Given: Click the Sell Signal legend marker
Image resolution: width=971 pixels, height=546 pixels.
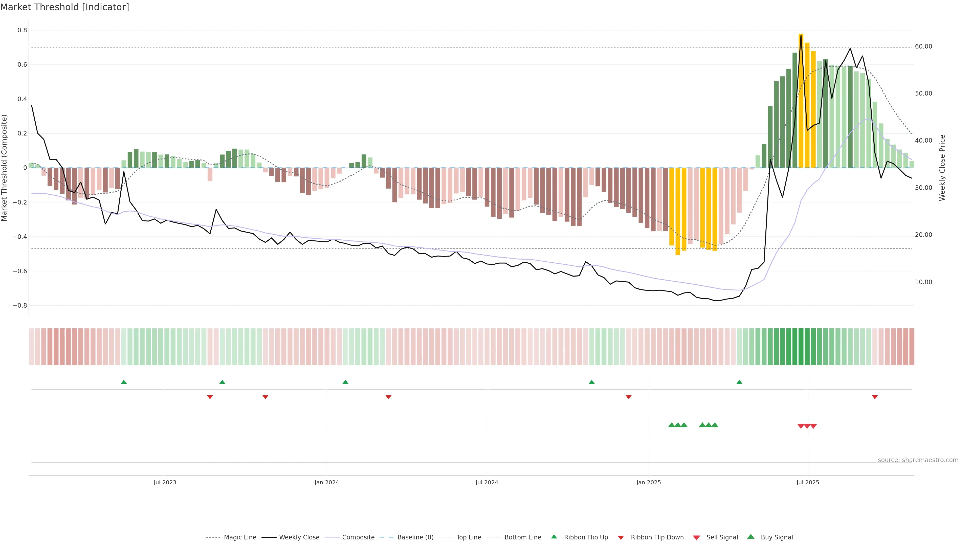Looking at the screenshot, I should coord(696,538).
